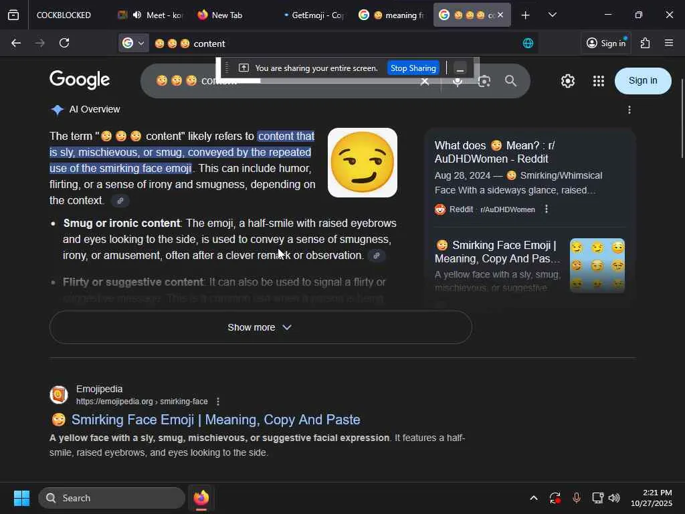Search by image with Google Lens

click(484, 81)
